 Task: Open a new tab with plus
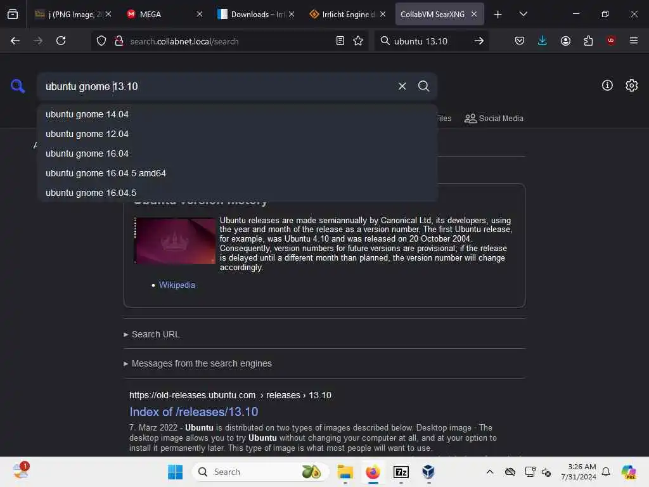click(498, 15)
